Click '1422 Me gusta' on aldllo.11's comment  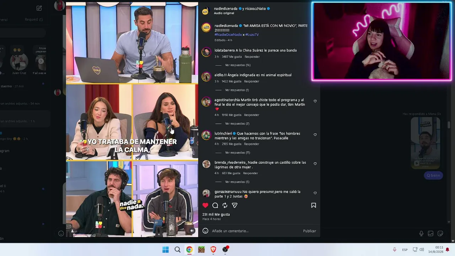tap(231, 81)
